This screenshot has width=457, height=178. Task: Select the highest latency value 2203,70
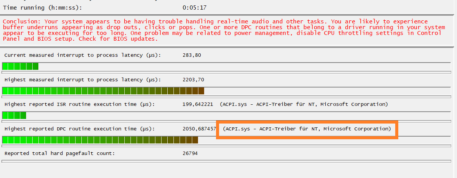click(193, 79)
